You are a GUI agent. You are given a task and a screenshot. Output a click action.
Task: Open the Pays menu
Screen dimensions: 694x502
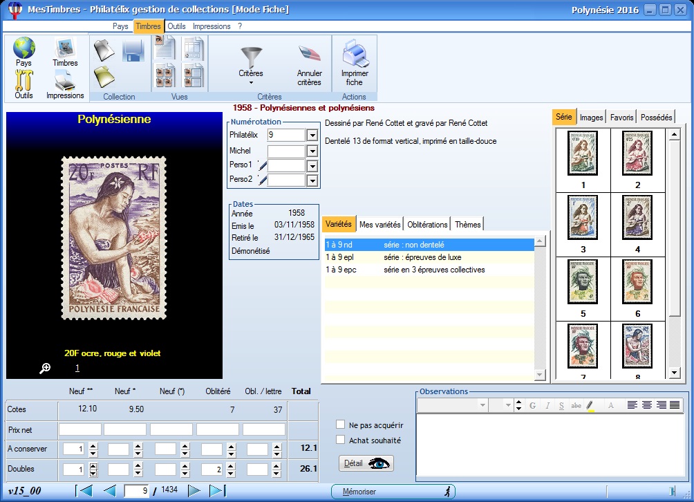[x=120, y=26]
